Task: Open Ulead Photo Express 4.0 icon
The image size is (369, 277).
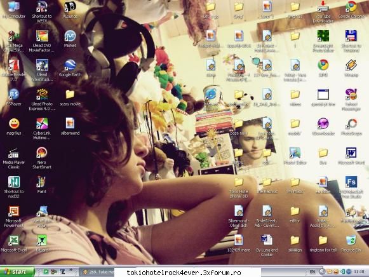Action: pos(42,99)
